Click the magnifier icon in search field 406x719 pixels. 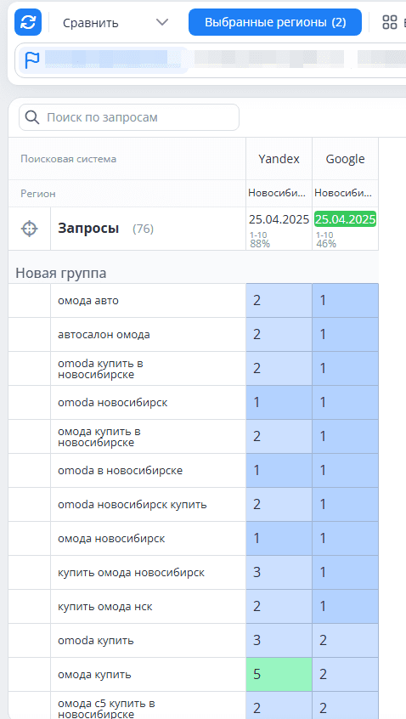(32, 117)
